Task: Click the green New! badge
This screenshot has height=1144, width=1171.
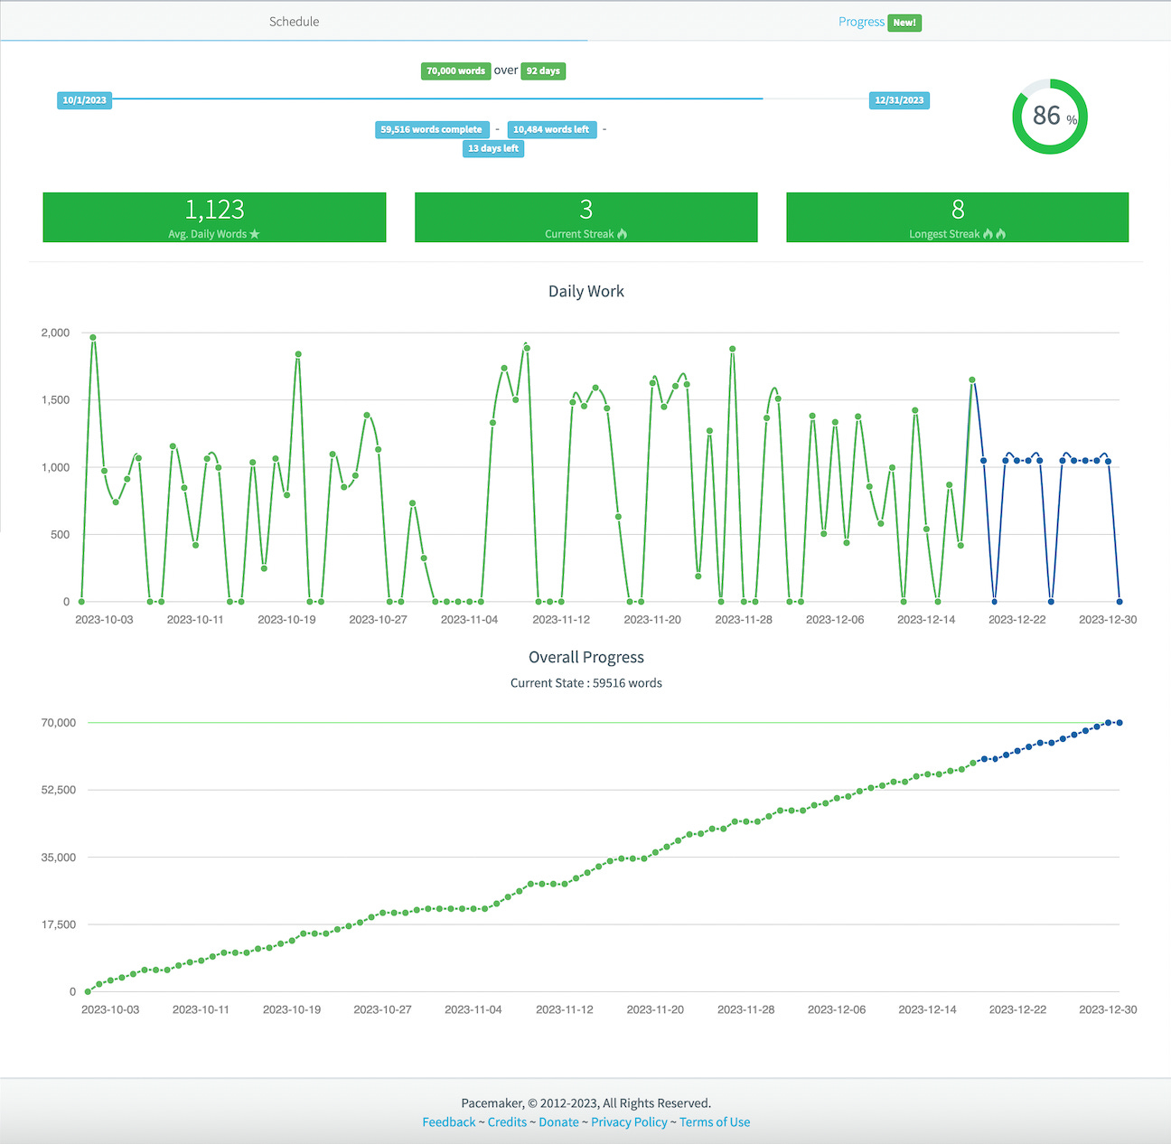Action: point(904,22)
